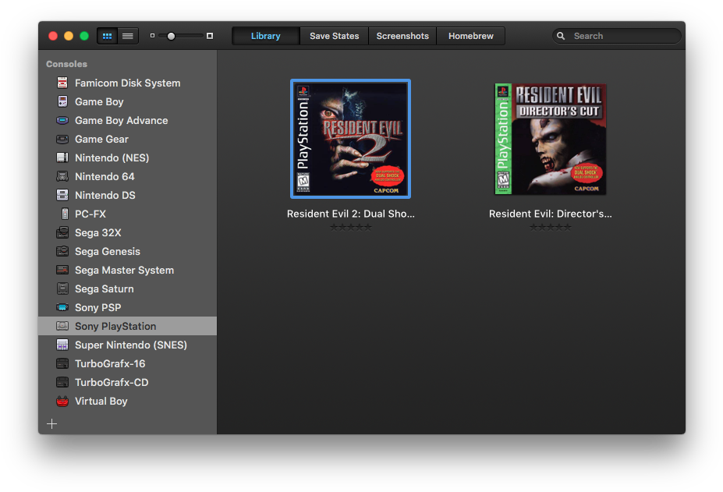Image resolution: width=723 pixels, height=492 pixels.
Task: Click the Game Gear console icon
Action: (62, 140)
